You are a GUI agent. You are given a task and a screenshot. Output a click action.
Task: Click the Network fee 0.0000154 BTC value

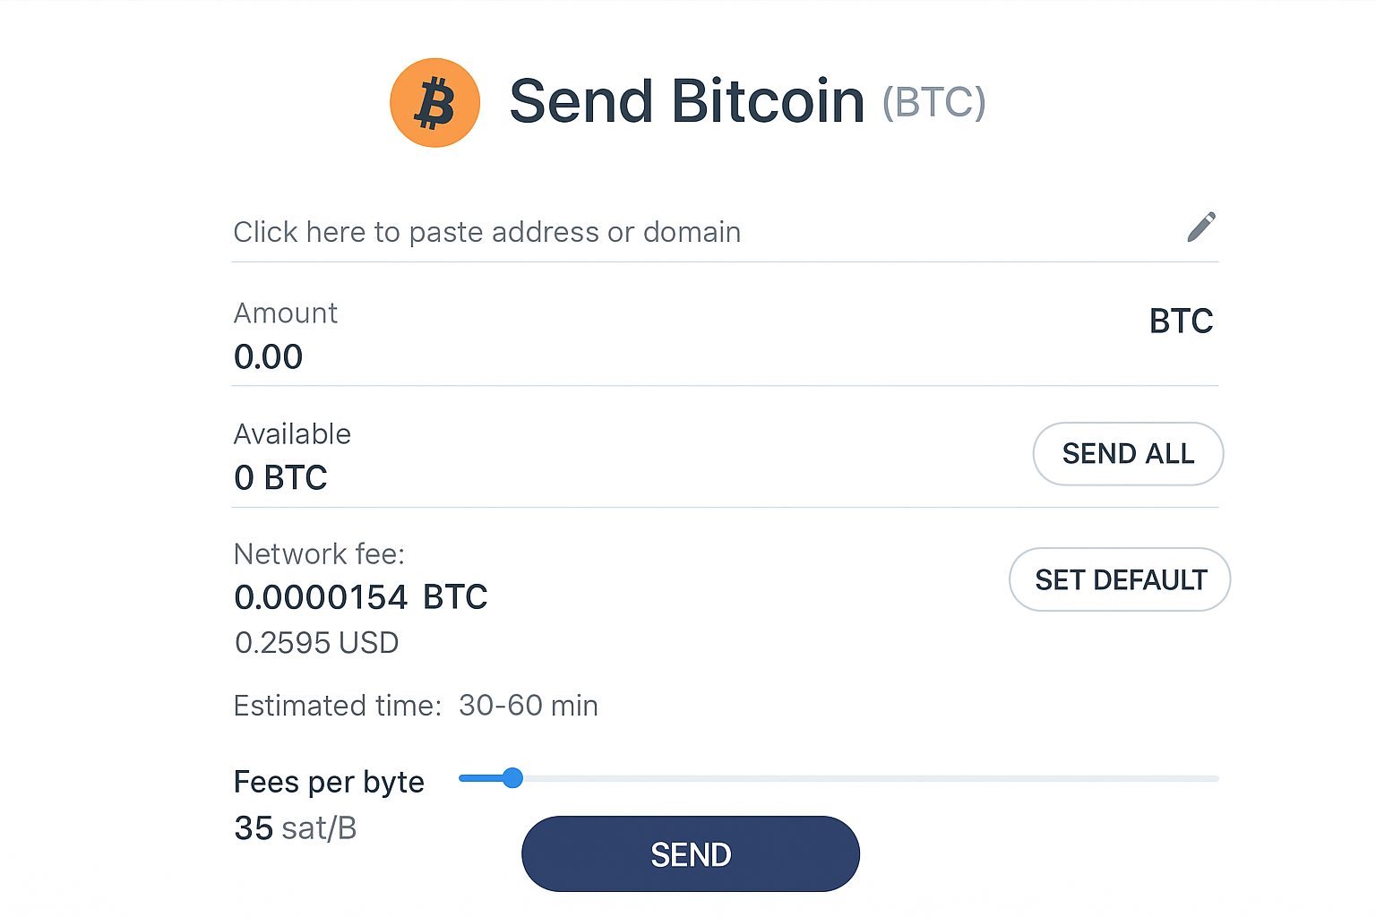coord(360,596)
